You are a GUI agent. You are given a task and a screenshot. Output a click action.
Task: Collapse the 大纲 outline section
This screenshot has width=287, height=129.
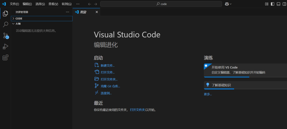pos(42,24)
